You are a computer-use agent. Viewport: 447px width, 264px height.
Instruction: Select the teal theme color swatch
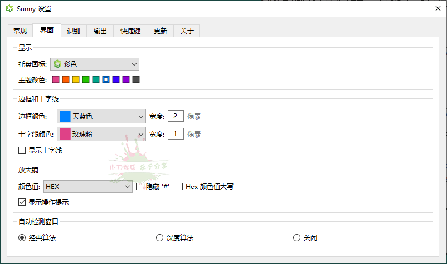tap(96, 79)
